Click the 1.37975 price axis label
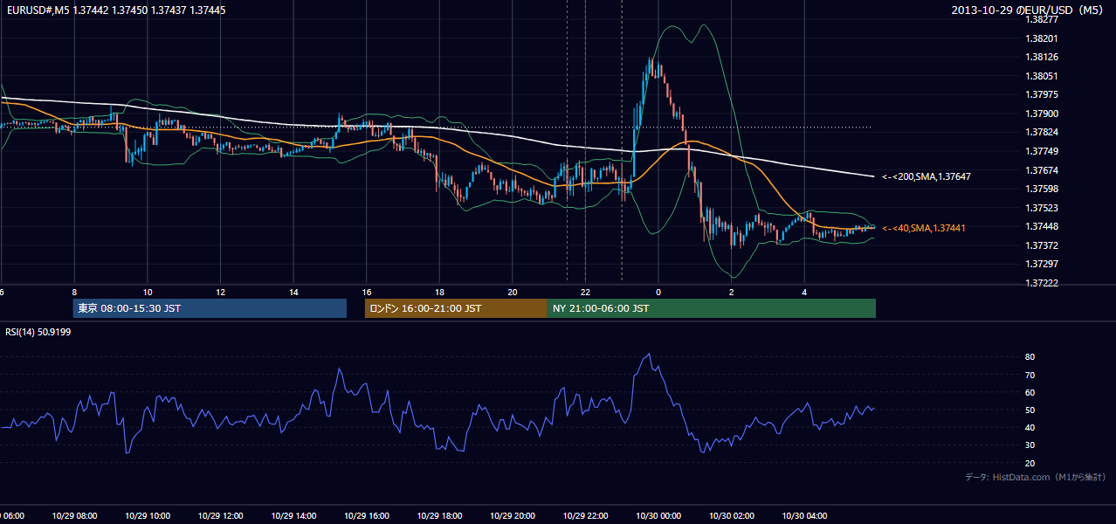Viewport: 1116px width, 524px height. pyautogui.click(x=1043, y=94)
